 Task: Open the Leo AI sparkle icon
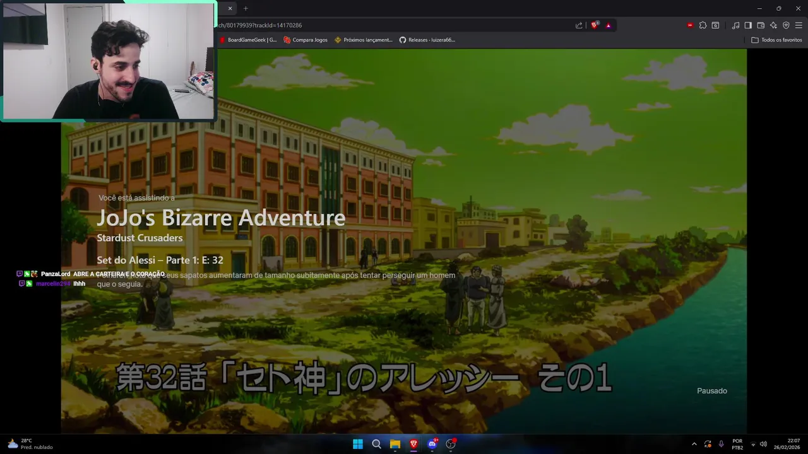click(x=773, y=25)
